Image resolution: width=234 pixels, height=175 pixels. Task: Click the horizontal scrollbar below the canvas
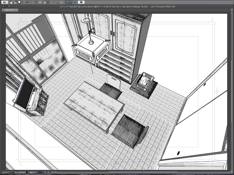coord(143,172)
